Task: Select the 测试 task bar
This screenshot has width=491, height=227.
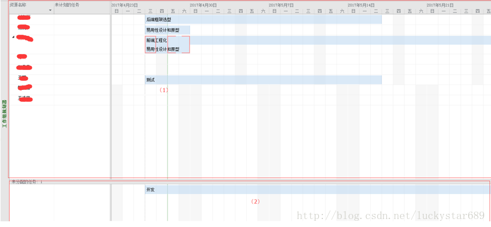Action: pyautogui.click(x=263, y=80)
